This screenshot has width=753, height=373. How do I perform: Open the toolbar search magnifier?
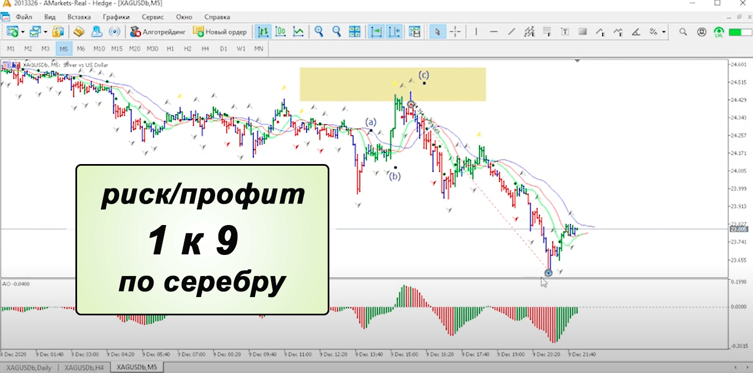(683, 32)
